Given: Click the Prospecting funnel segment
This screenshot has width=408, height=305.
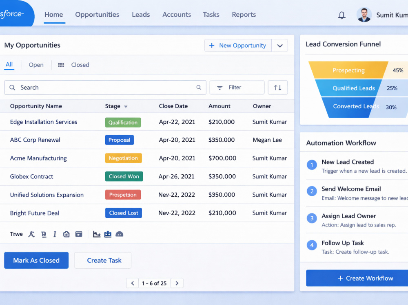Looking at the screenshot, I should click(x=348, y=70).
